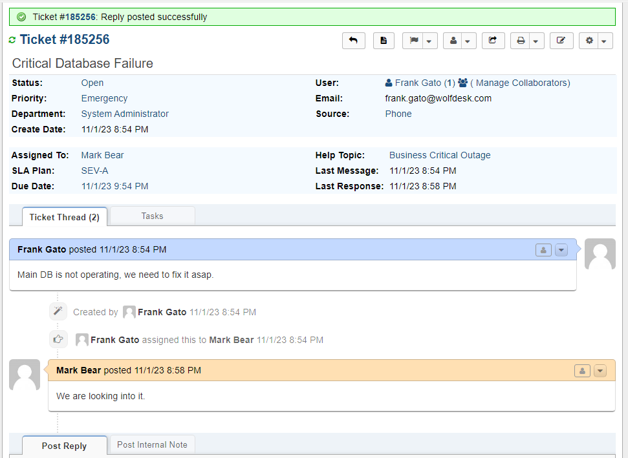
Task: Click the user icon on Frank Gato's post
Action: coord(543,249)
